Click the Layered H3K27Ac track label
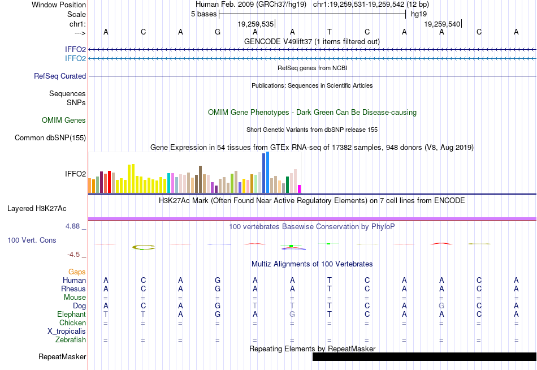537x370 pixels. (37, 209)
